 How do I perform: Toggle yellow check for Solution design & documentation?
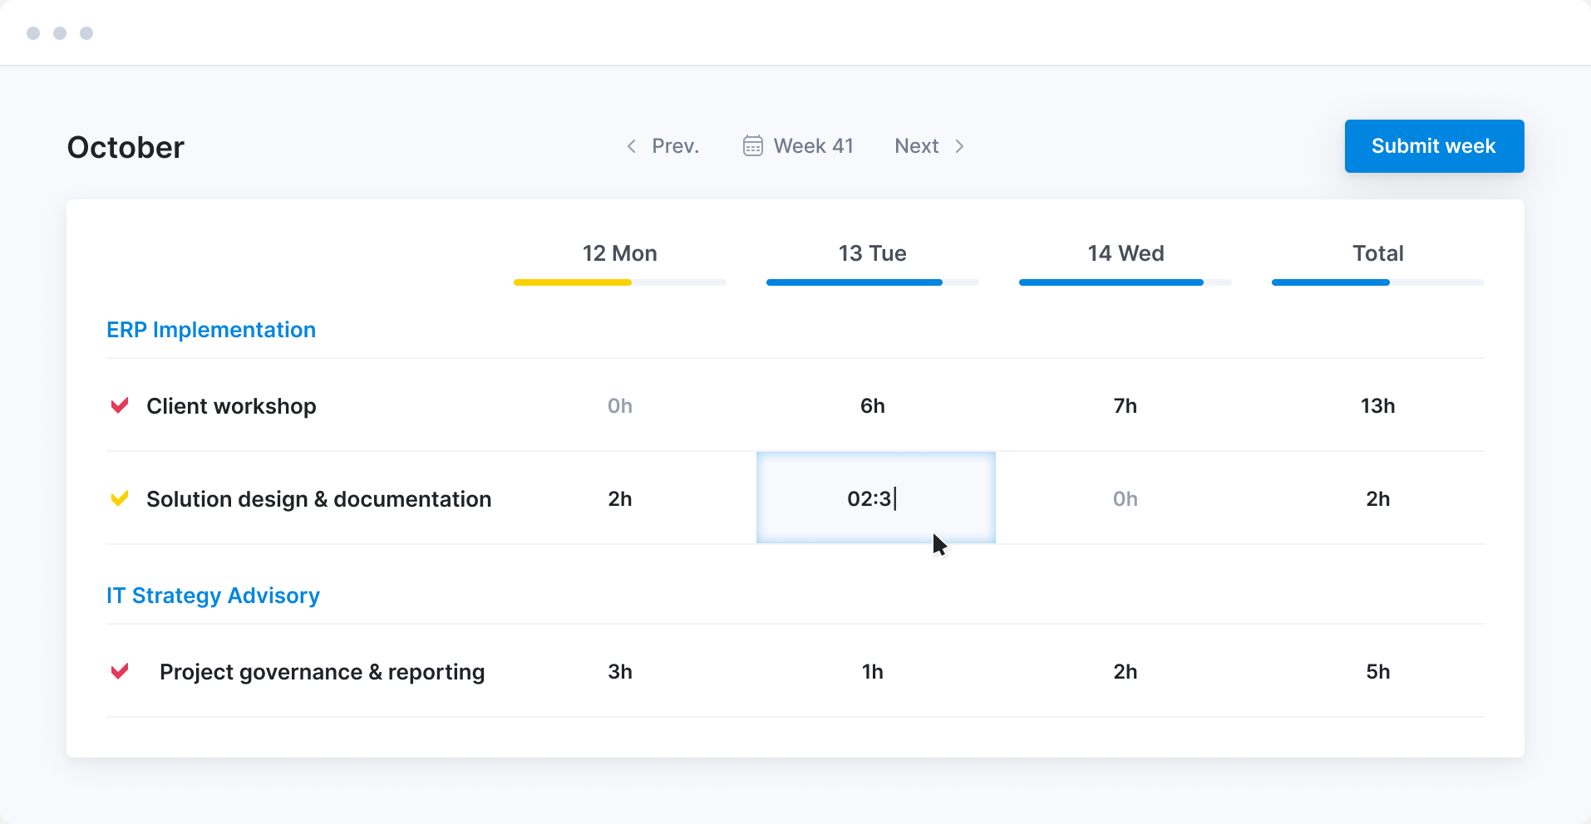[120, 498]
